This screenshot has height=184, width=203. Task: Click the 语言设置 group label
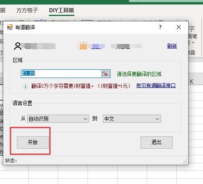(x=22, y=103)
